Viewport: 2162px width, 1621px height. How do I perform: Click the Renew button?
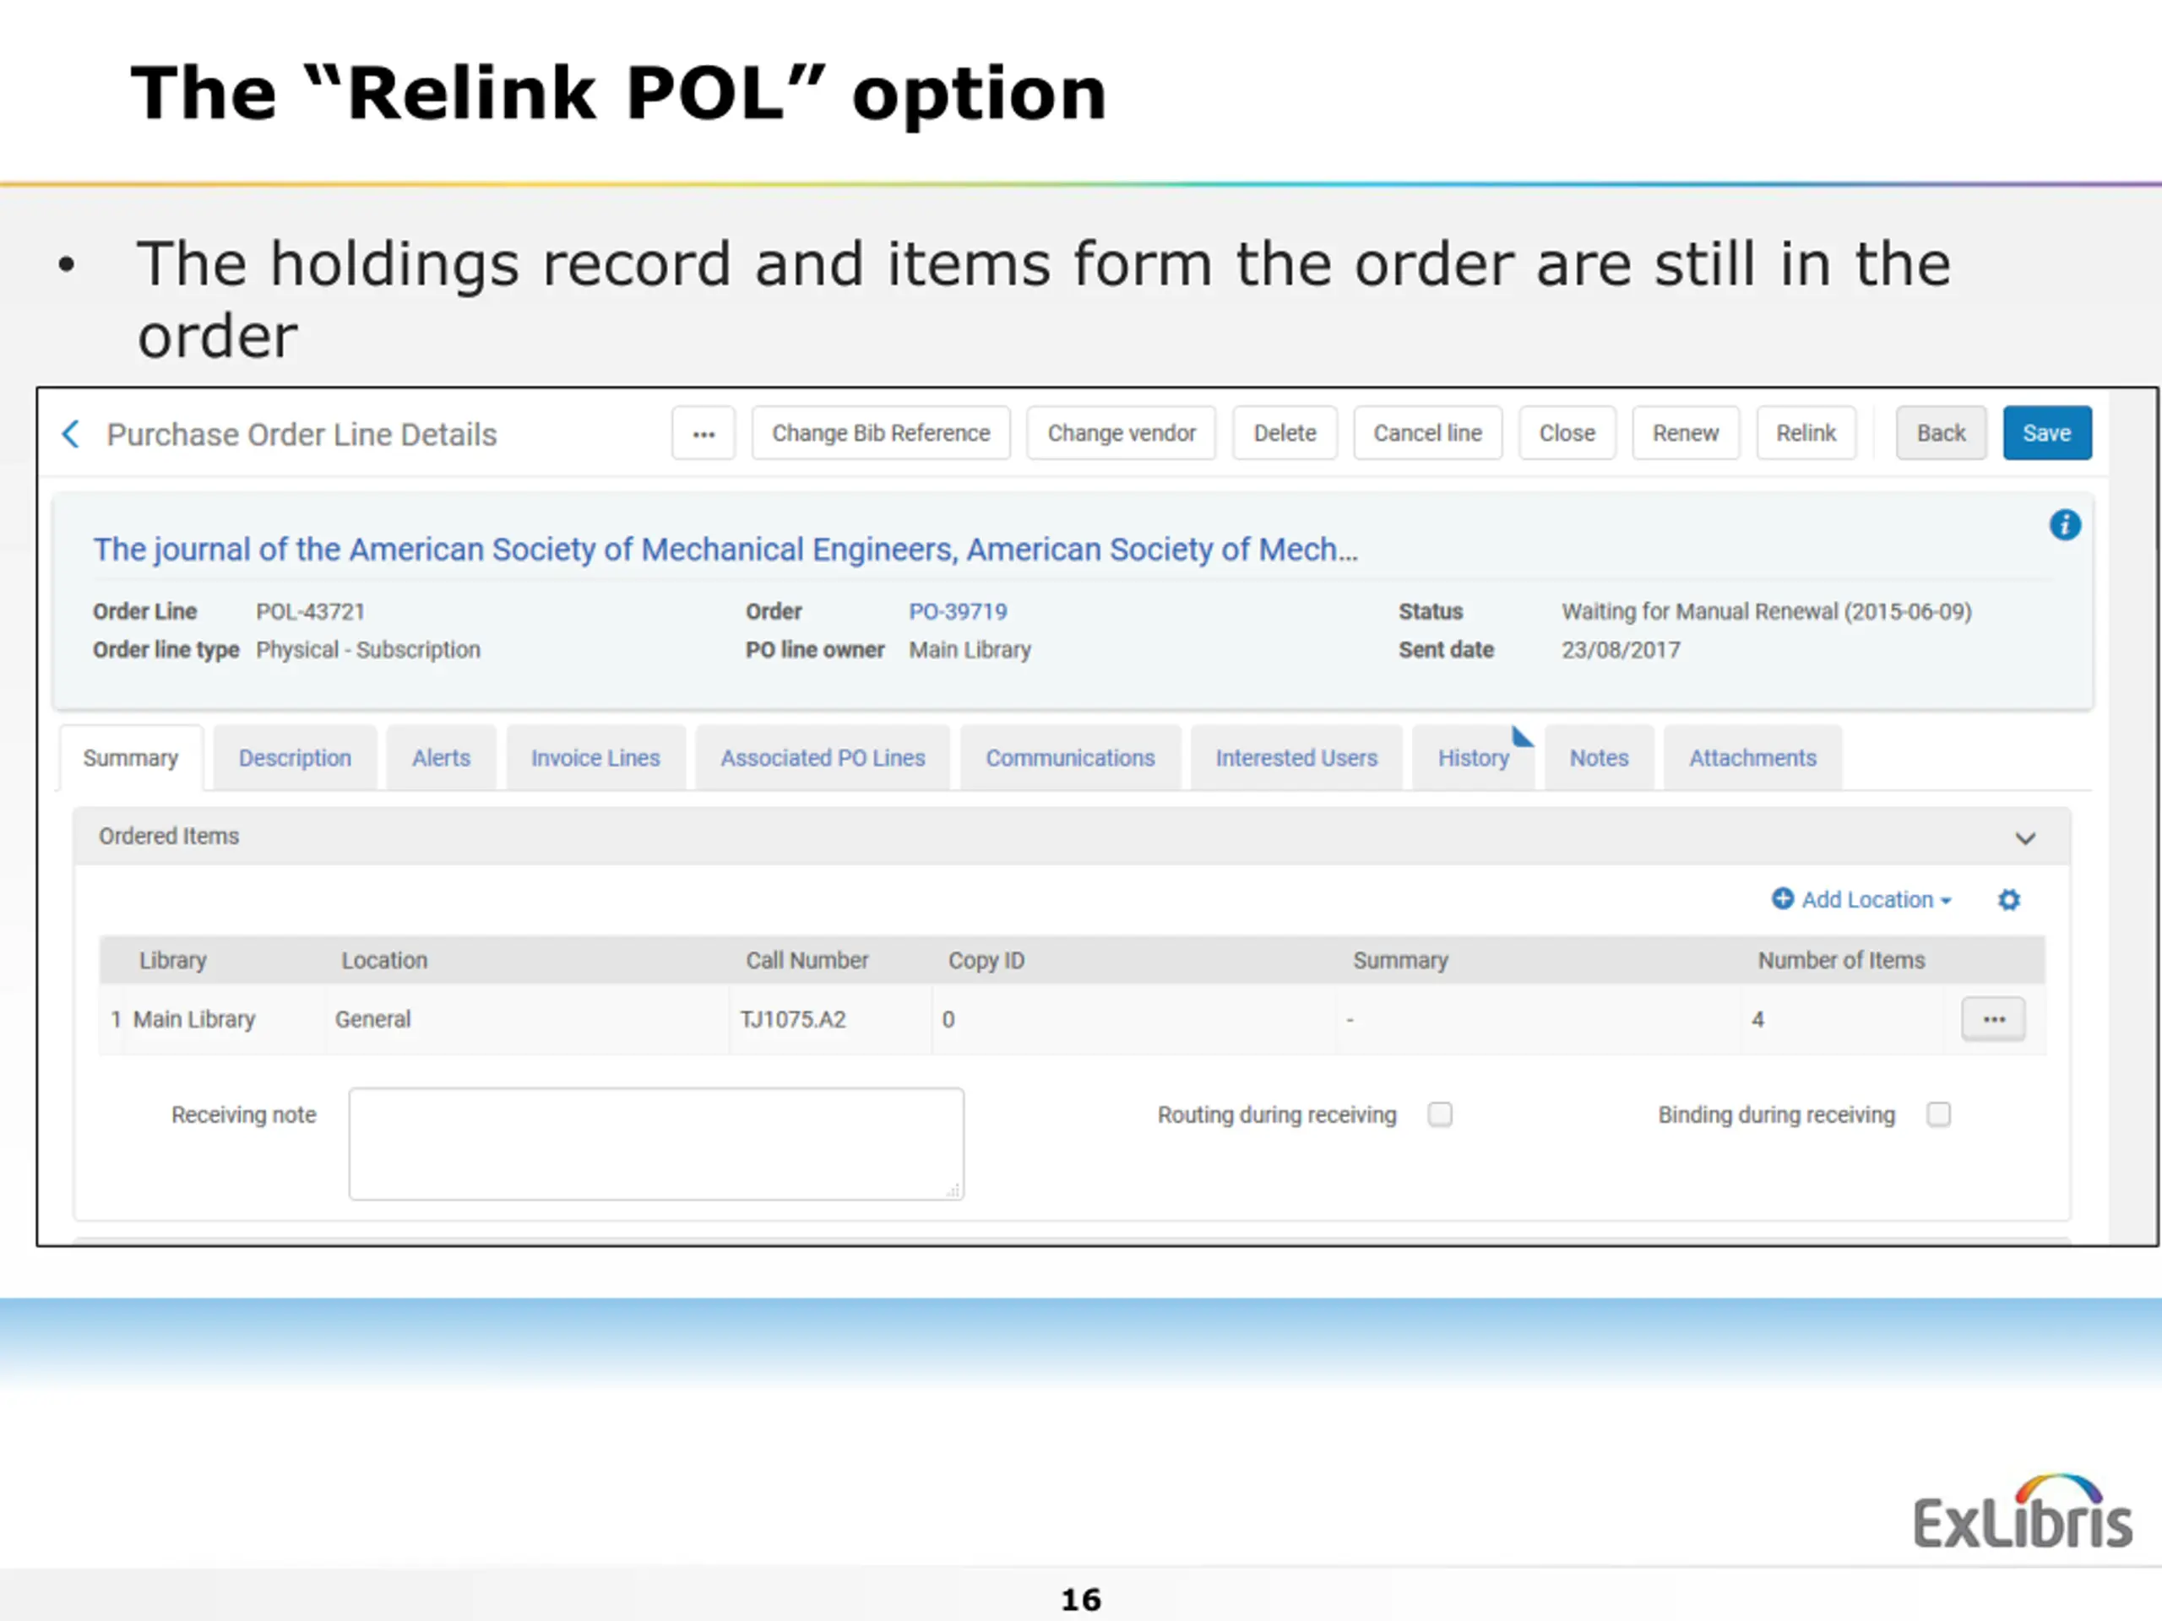tap(1685, 434)
